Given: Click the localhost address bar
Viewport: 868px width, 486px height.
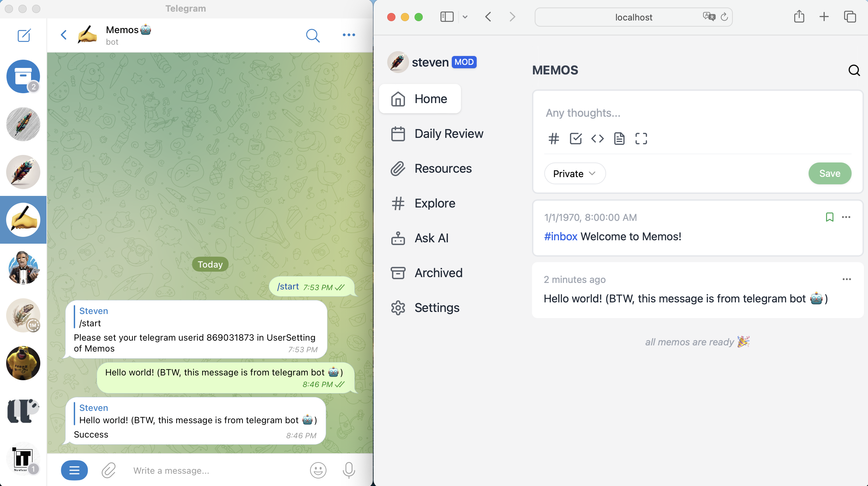Looking at the screenshot, I should point(633,17).
